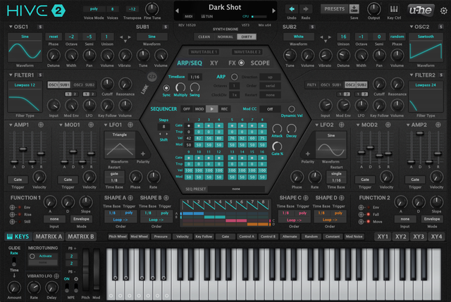This screenshot has height=302, width=451.
Task: Click the Steps value field 8
Action: coord(163,127)
